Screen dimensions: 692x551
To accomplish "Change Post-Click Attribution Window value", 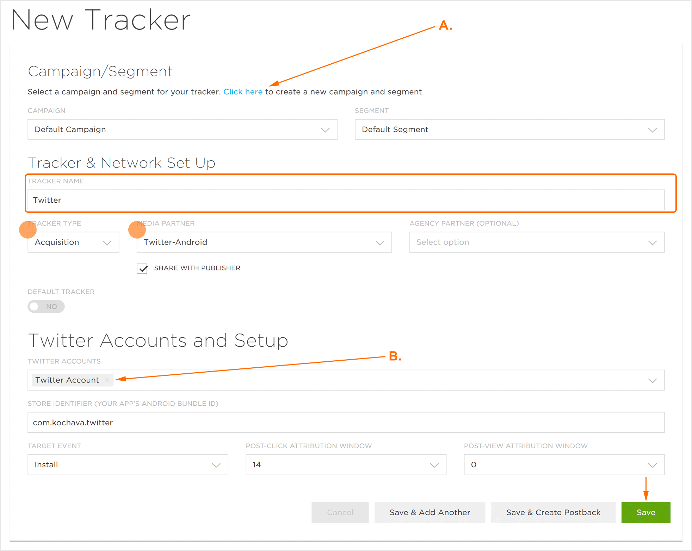I will pos(346,465).
